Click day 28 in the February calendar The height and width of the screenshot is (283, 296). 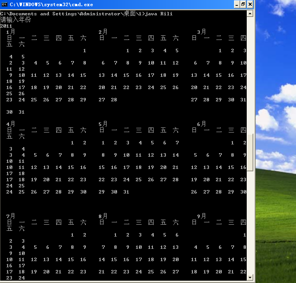(114, 99)
